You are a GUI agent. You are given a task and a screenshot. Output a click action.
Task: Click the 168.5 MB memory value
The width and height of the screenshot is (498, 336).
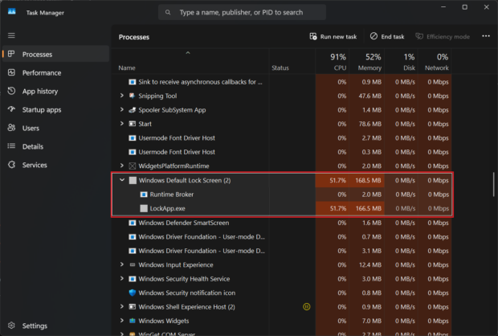pyautogui.click(x=368, y=180)
